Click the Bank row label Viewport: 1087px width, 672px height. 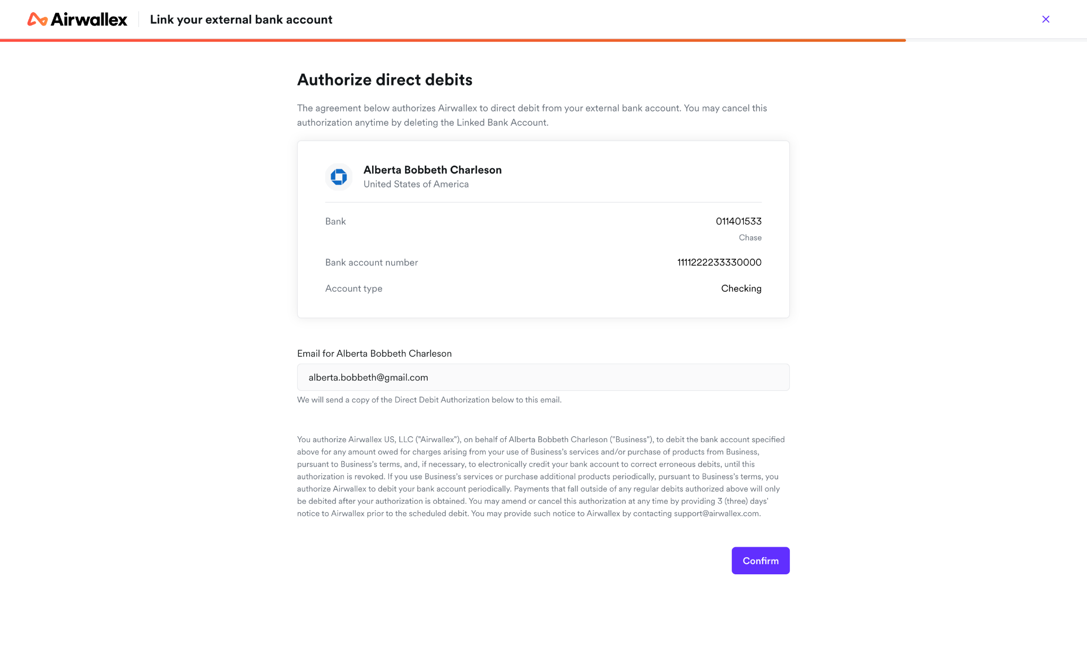coord(335,221)
